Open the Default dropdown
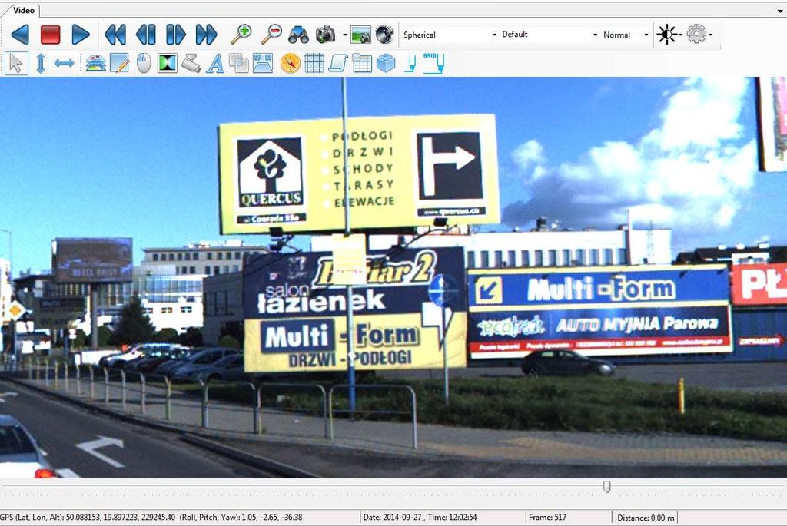Viewport: 787px width, 526px height. 550,35
